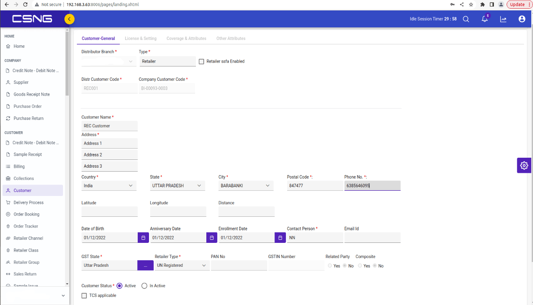Image resolution: width=533 pixels, height=305 pixels.
Task: Open user profile avatar icon
Action: 522,19
